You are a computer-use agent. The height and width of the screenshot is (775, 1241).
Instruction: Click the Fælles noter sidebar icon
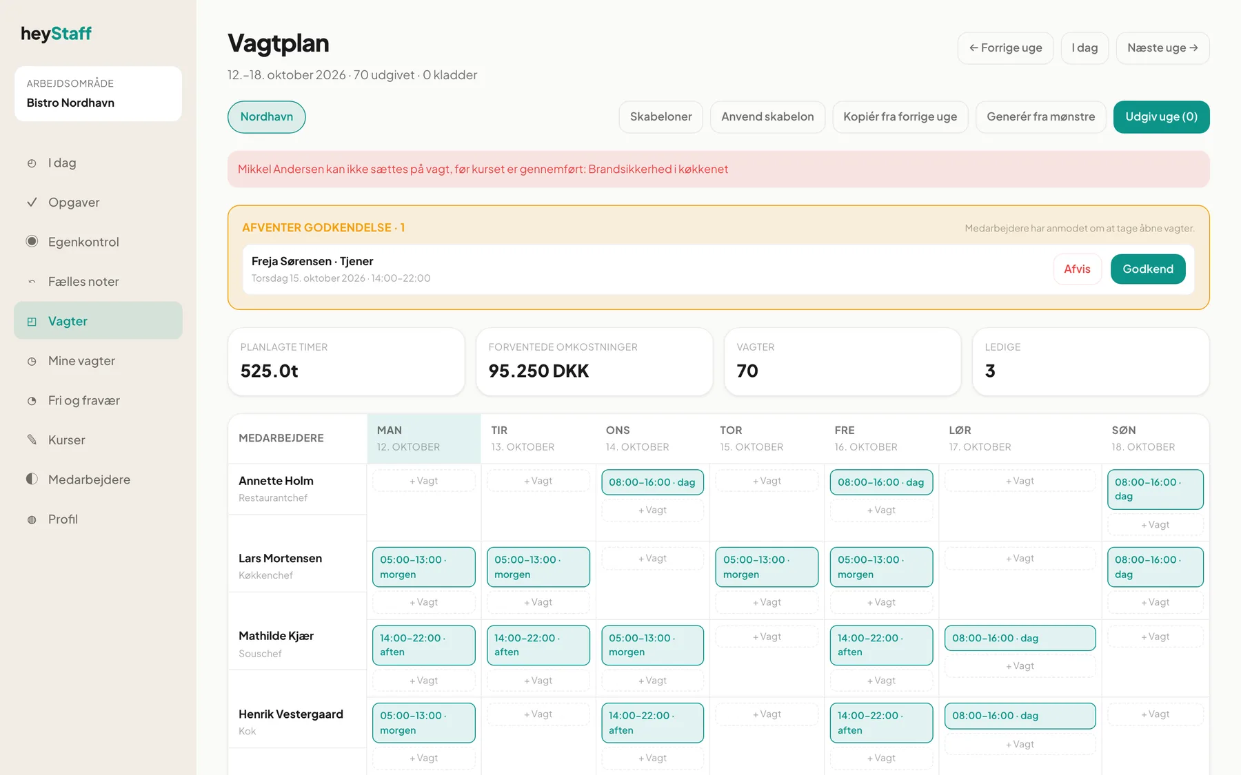32,282
